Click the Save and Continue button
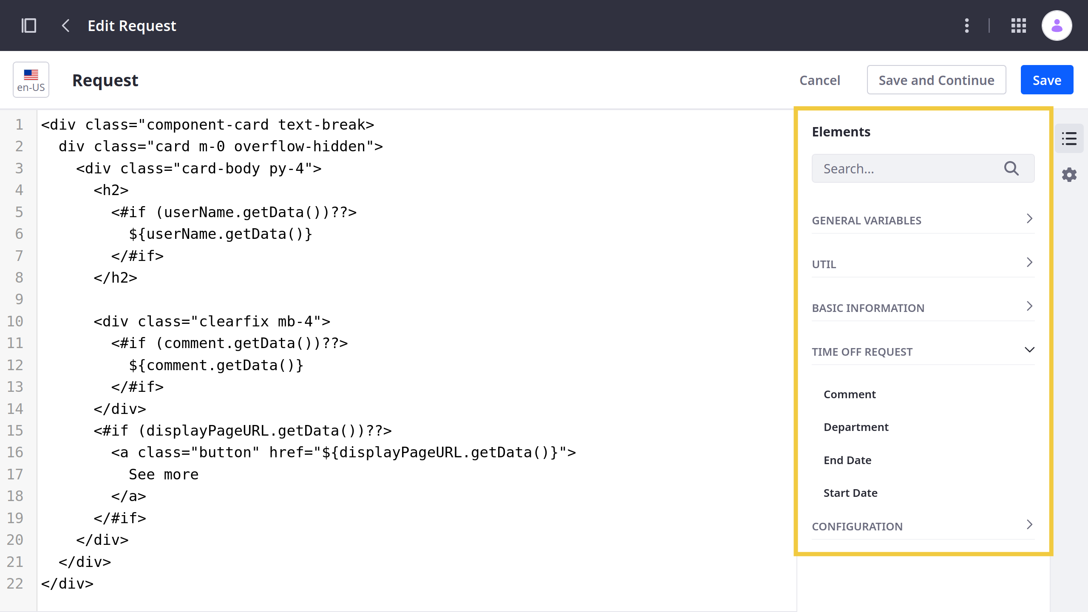This screenshot has width=1088, height=612. click(936, 80)
